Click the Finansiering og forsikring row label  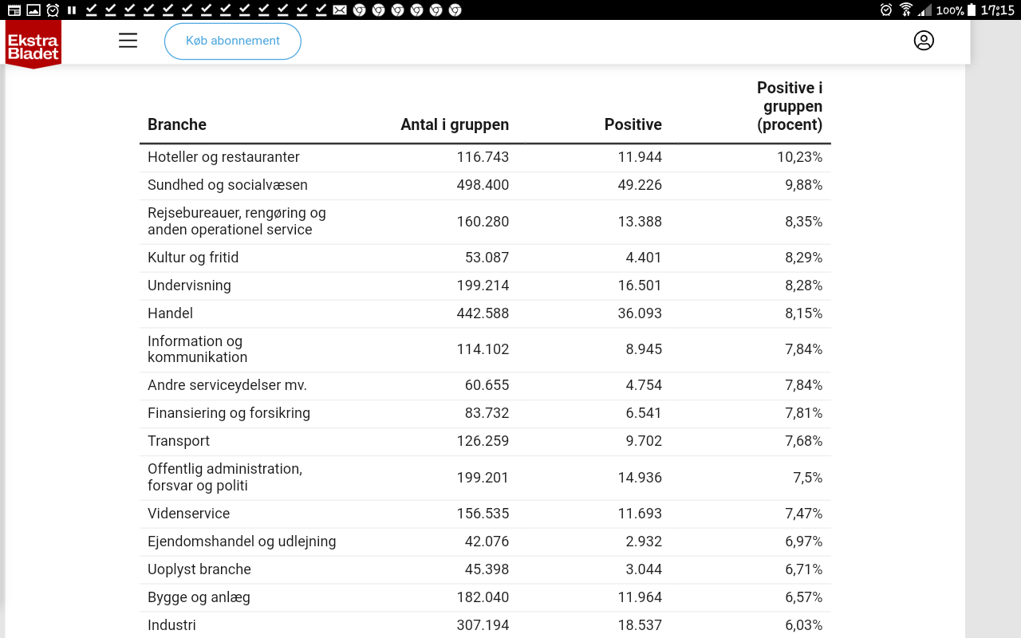point(229,413)
